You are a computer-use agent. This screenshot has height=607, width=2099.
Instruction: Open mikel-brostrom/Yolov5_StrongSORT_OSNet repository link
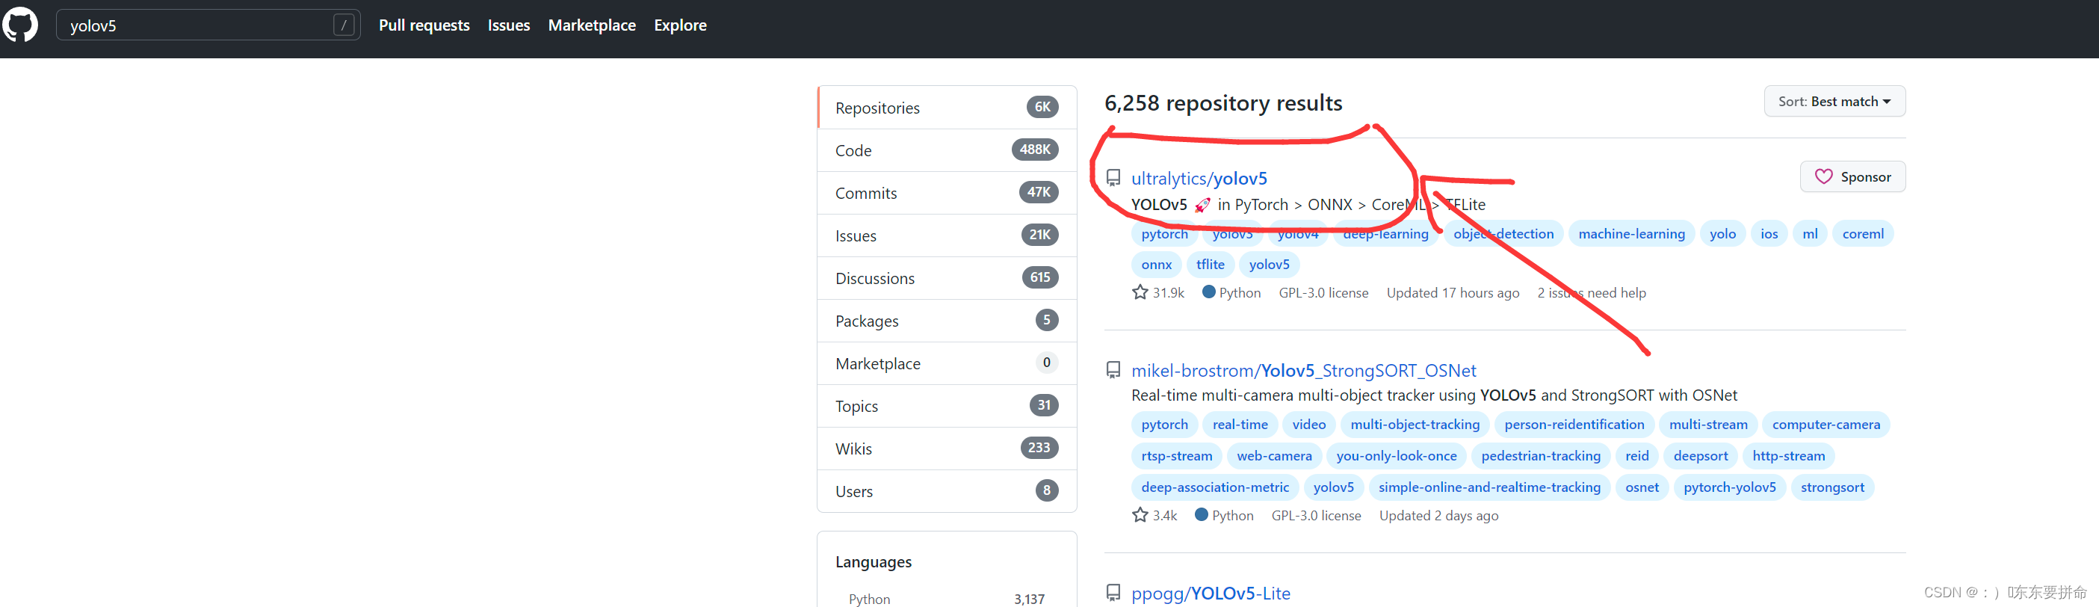coord(1303,371)
